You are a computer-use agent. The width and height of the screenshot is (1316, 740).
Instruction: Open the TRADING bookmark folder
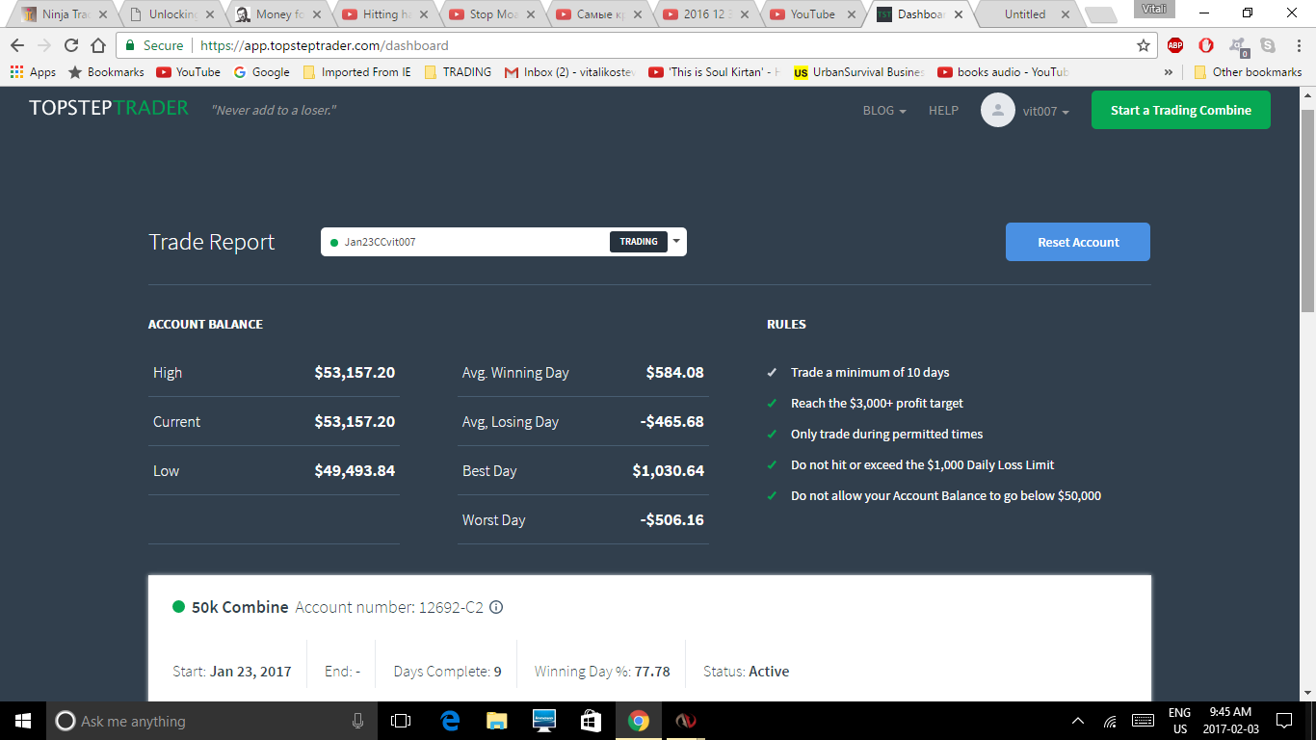458,72
